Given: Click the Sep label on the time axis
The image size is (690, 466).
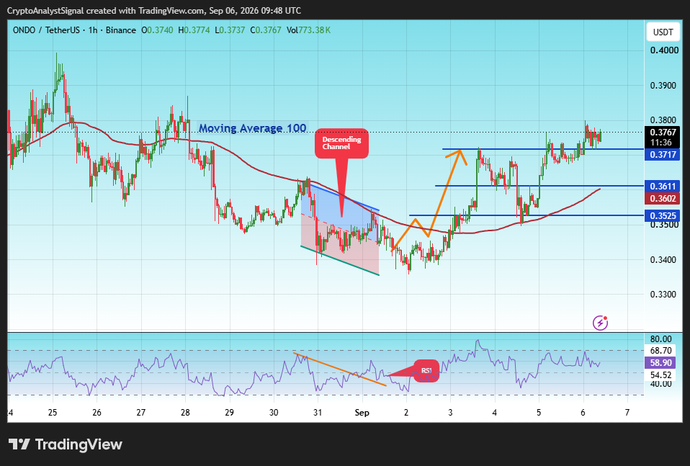Looking at the screenshot, I should point(362,413).
